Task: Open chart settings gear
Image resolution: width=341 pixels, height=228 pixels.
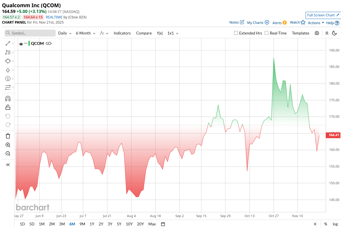Action: [x=317, y=33]
